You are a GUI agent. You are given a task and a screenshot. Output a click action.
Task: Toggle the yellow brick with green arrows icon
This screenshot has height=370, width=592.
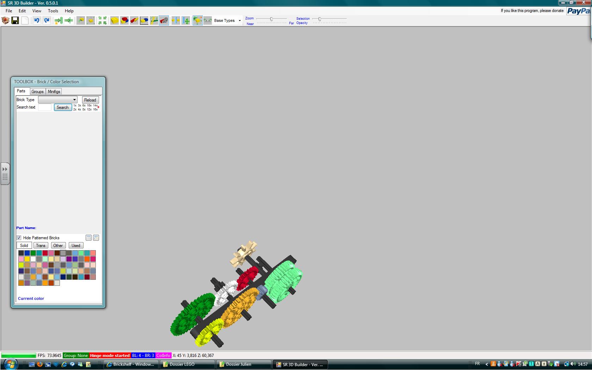click(x=198, y=20)
